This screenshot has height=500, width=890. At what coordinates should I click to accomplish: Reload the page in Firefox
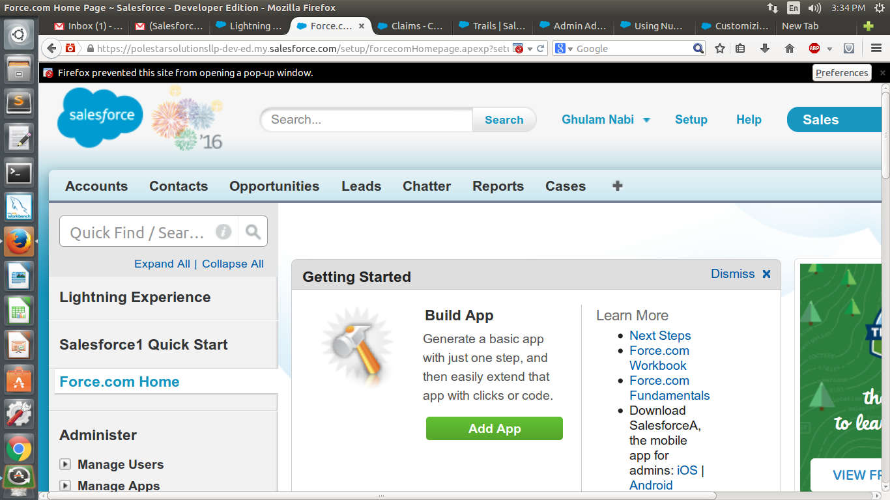pyautogui.click(x=540, y=49)
